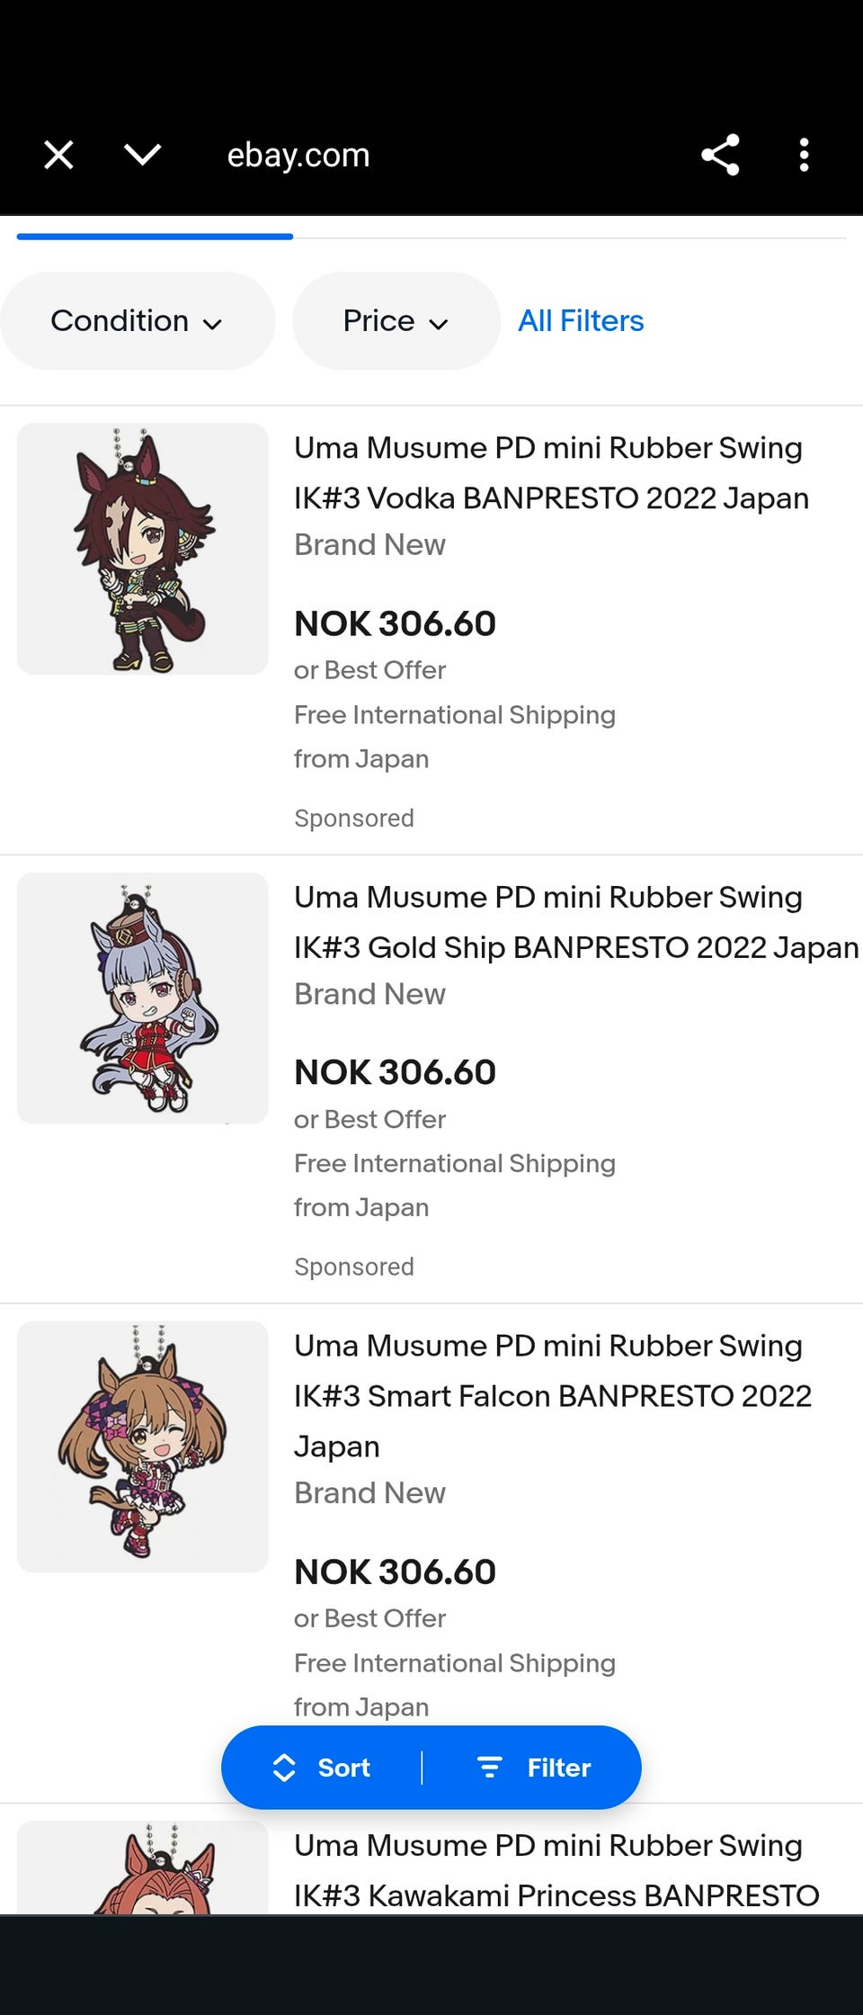Tap the collapse chevron beside the URL
The image size is (863, 2015).
pyautogui.click(x=143, y=155)
